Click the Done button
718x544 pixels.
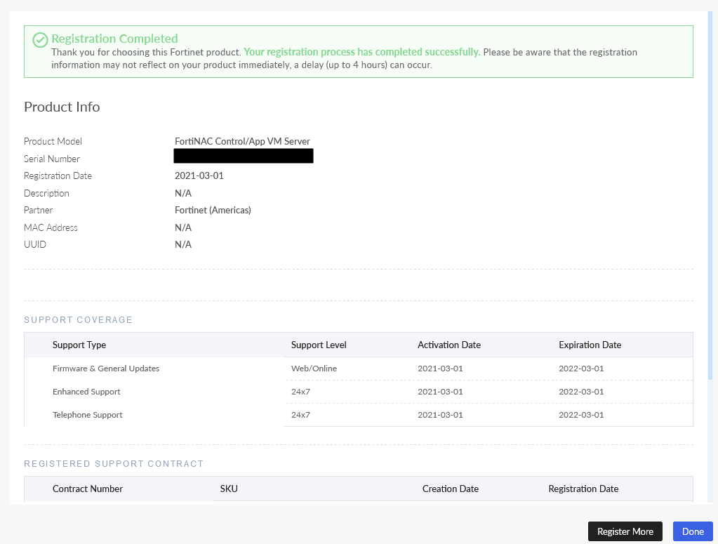coord(693,531)
